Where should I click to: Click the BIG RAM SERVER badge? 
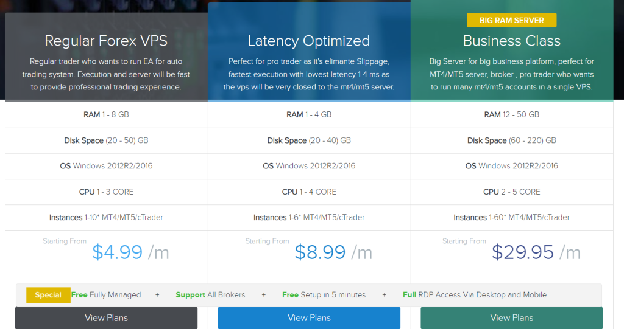[511, 20]
